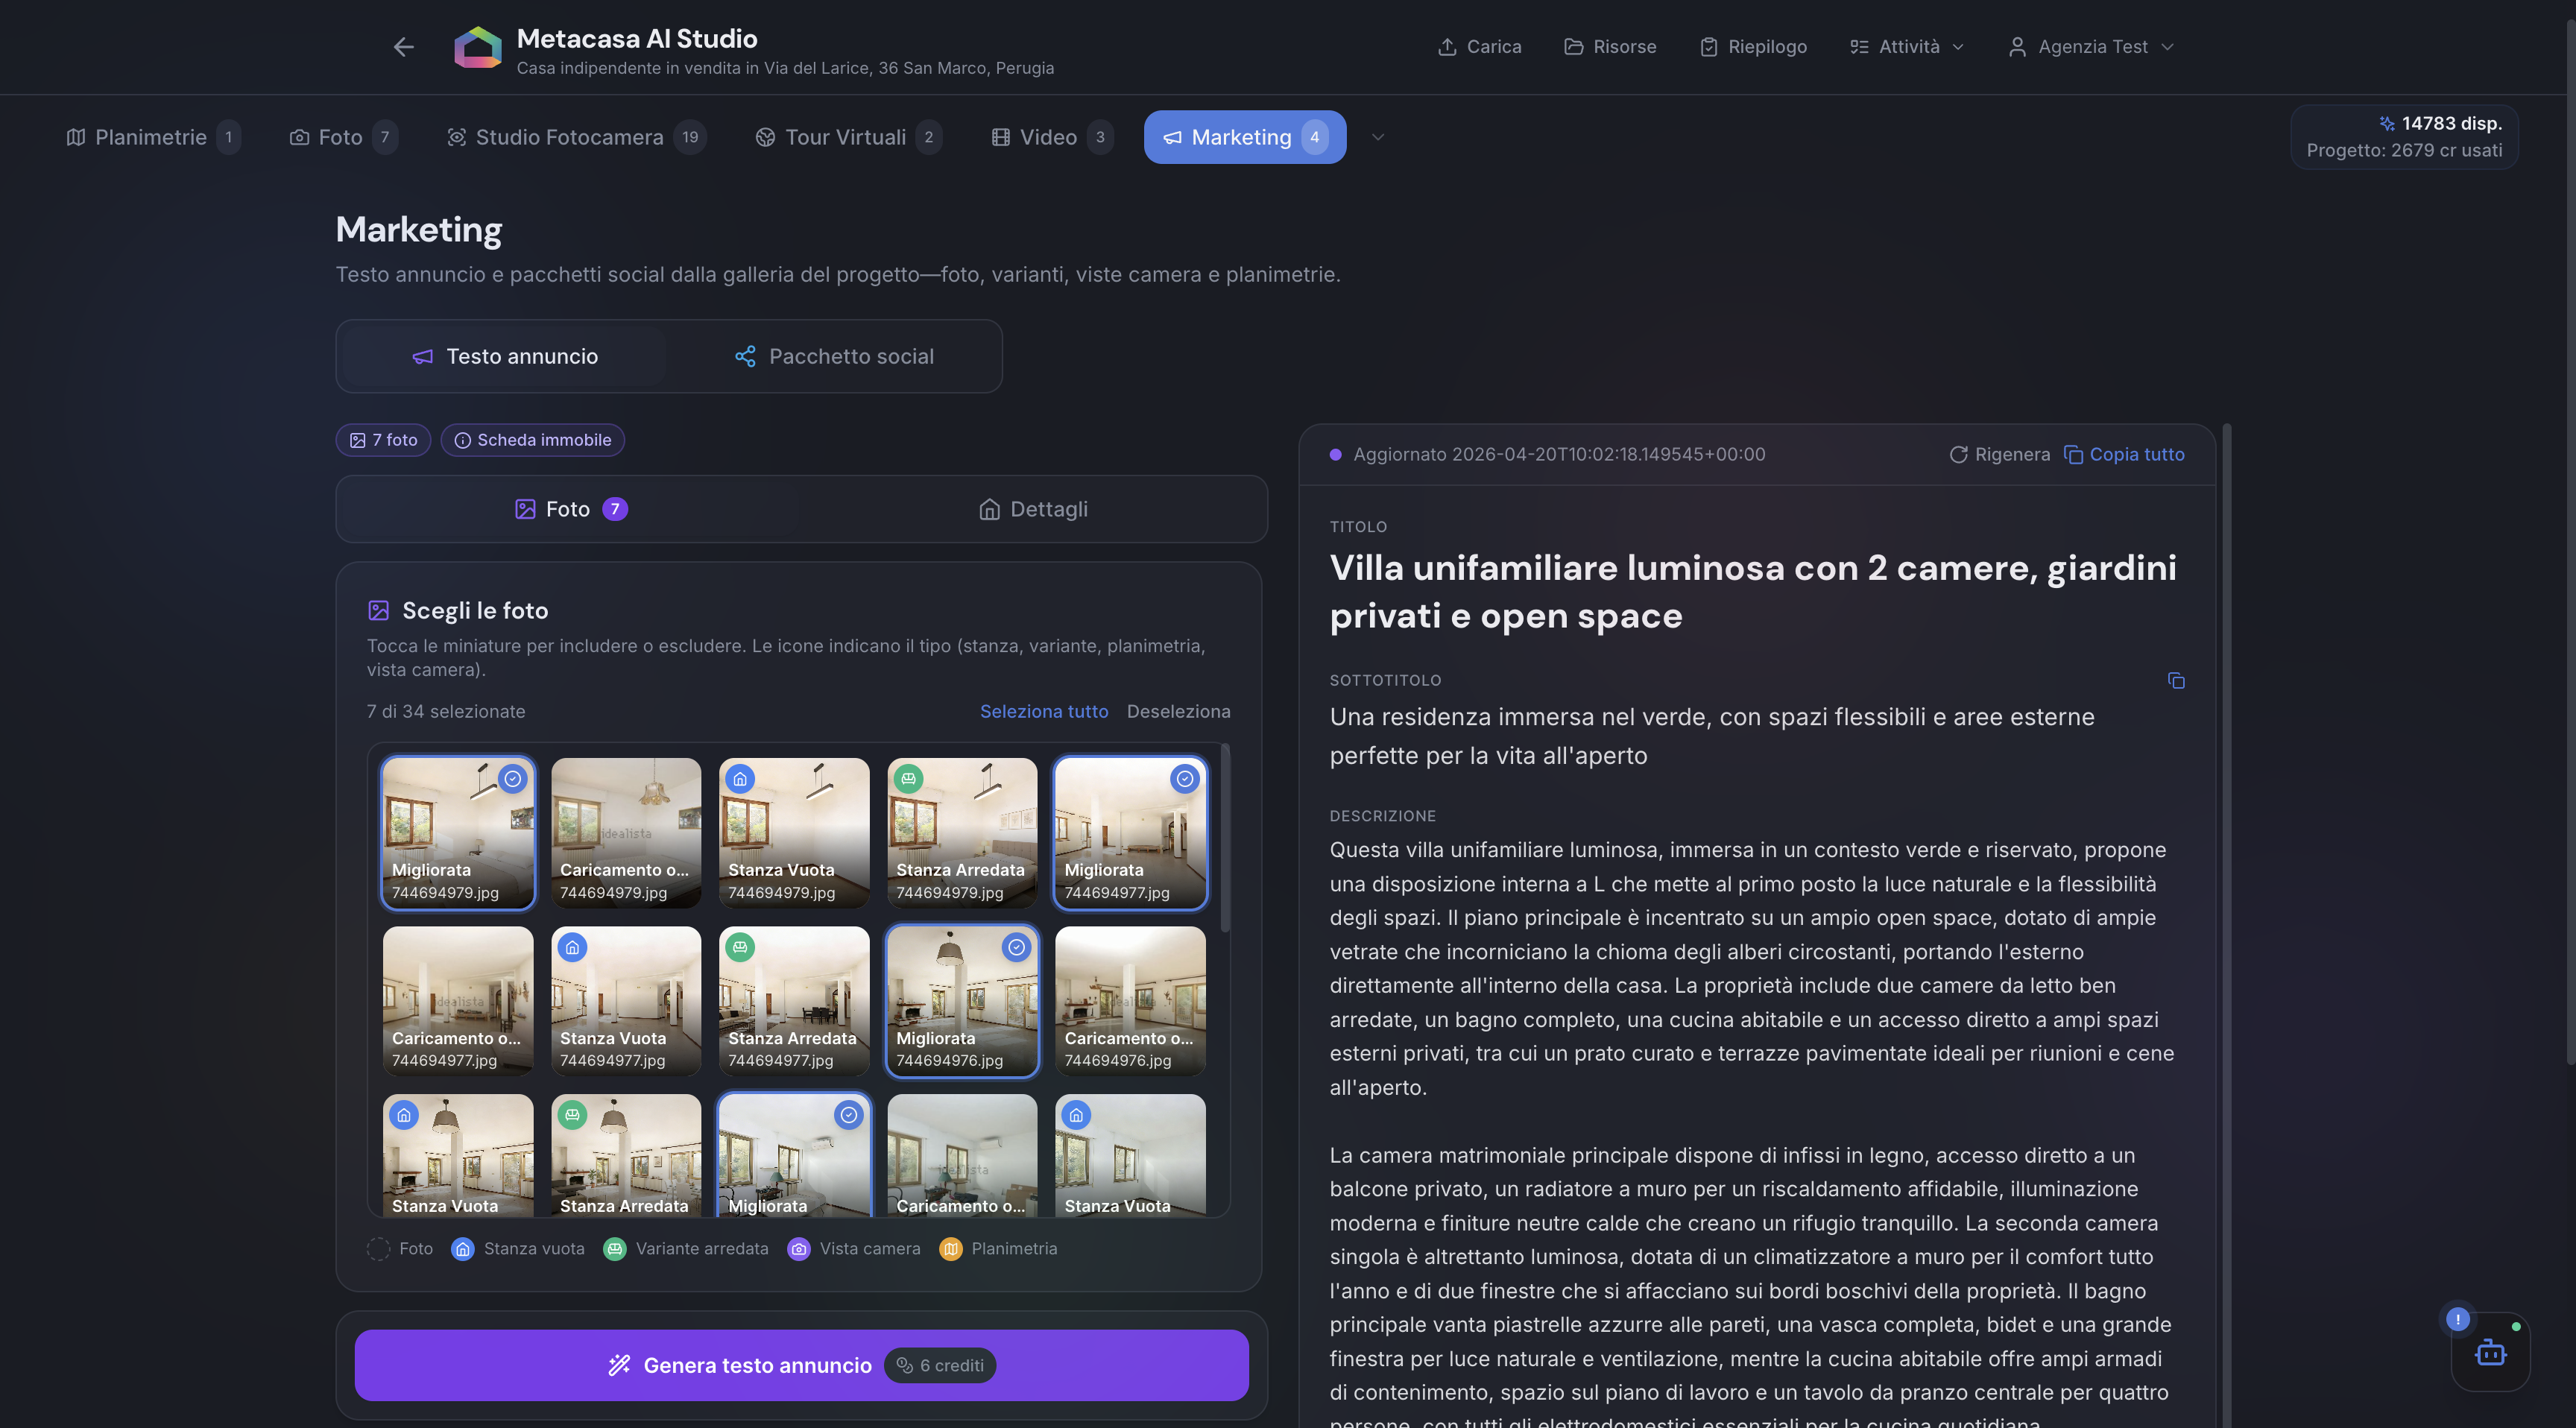
Task: Expand the more tabs chevron after Marketing
Action: (x=1377, y=137)
